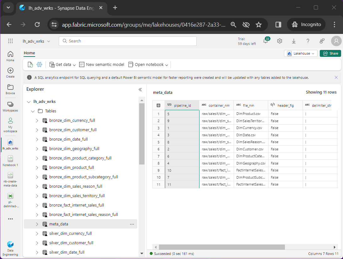Click the refresh icon in the lakehouse toolbar

tap(30, 64)
